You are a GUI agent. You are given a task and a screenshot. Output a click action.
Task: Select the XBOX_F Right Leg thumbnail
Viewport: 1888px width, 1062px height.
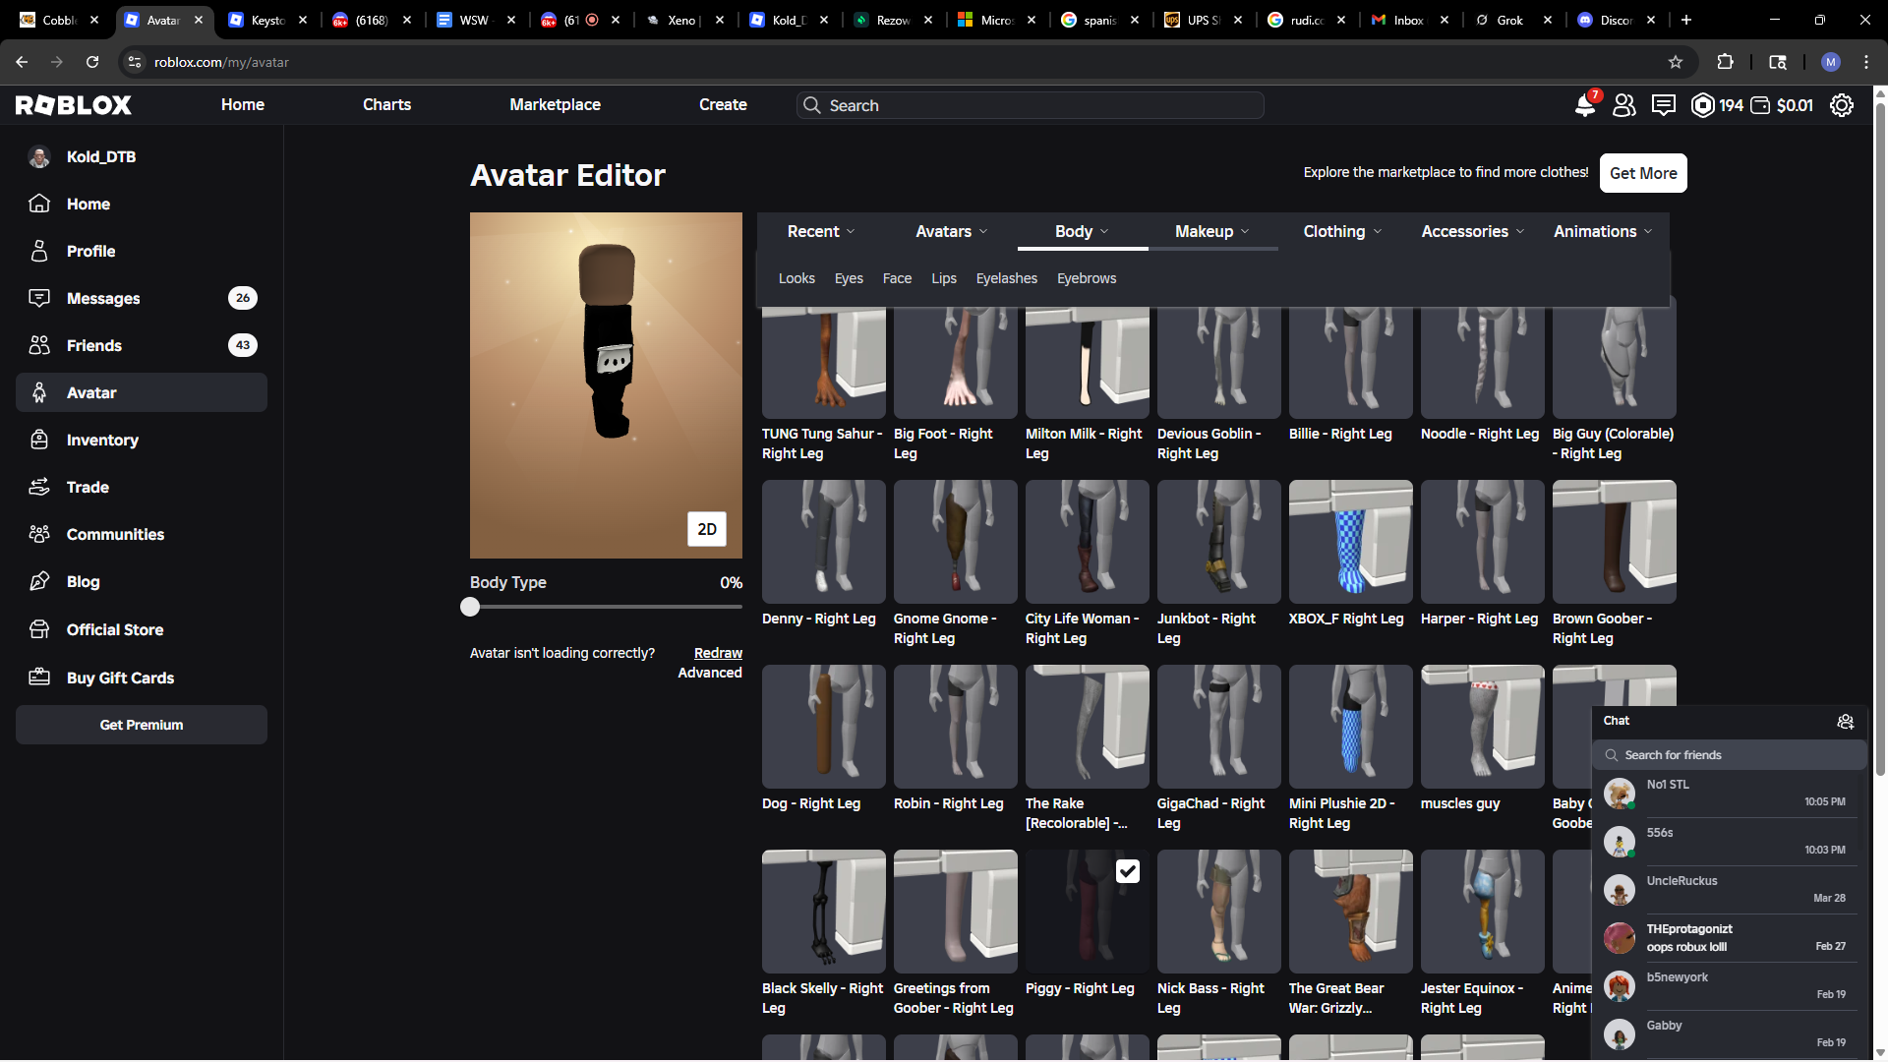pos(1351,542)
